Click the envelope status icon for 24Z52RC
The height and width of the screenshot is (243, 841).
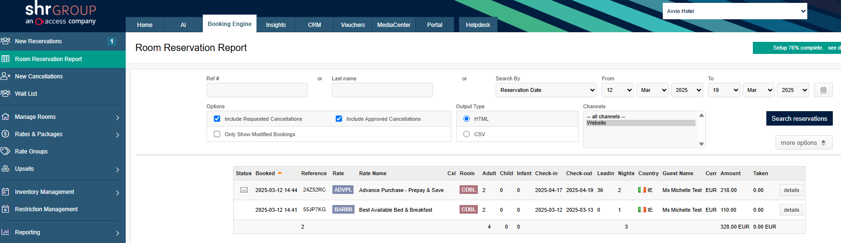244,190
